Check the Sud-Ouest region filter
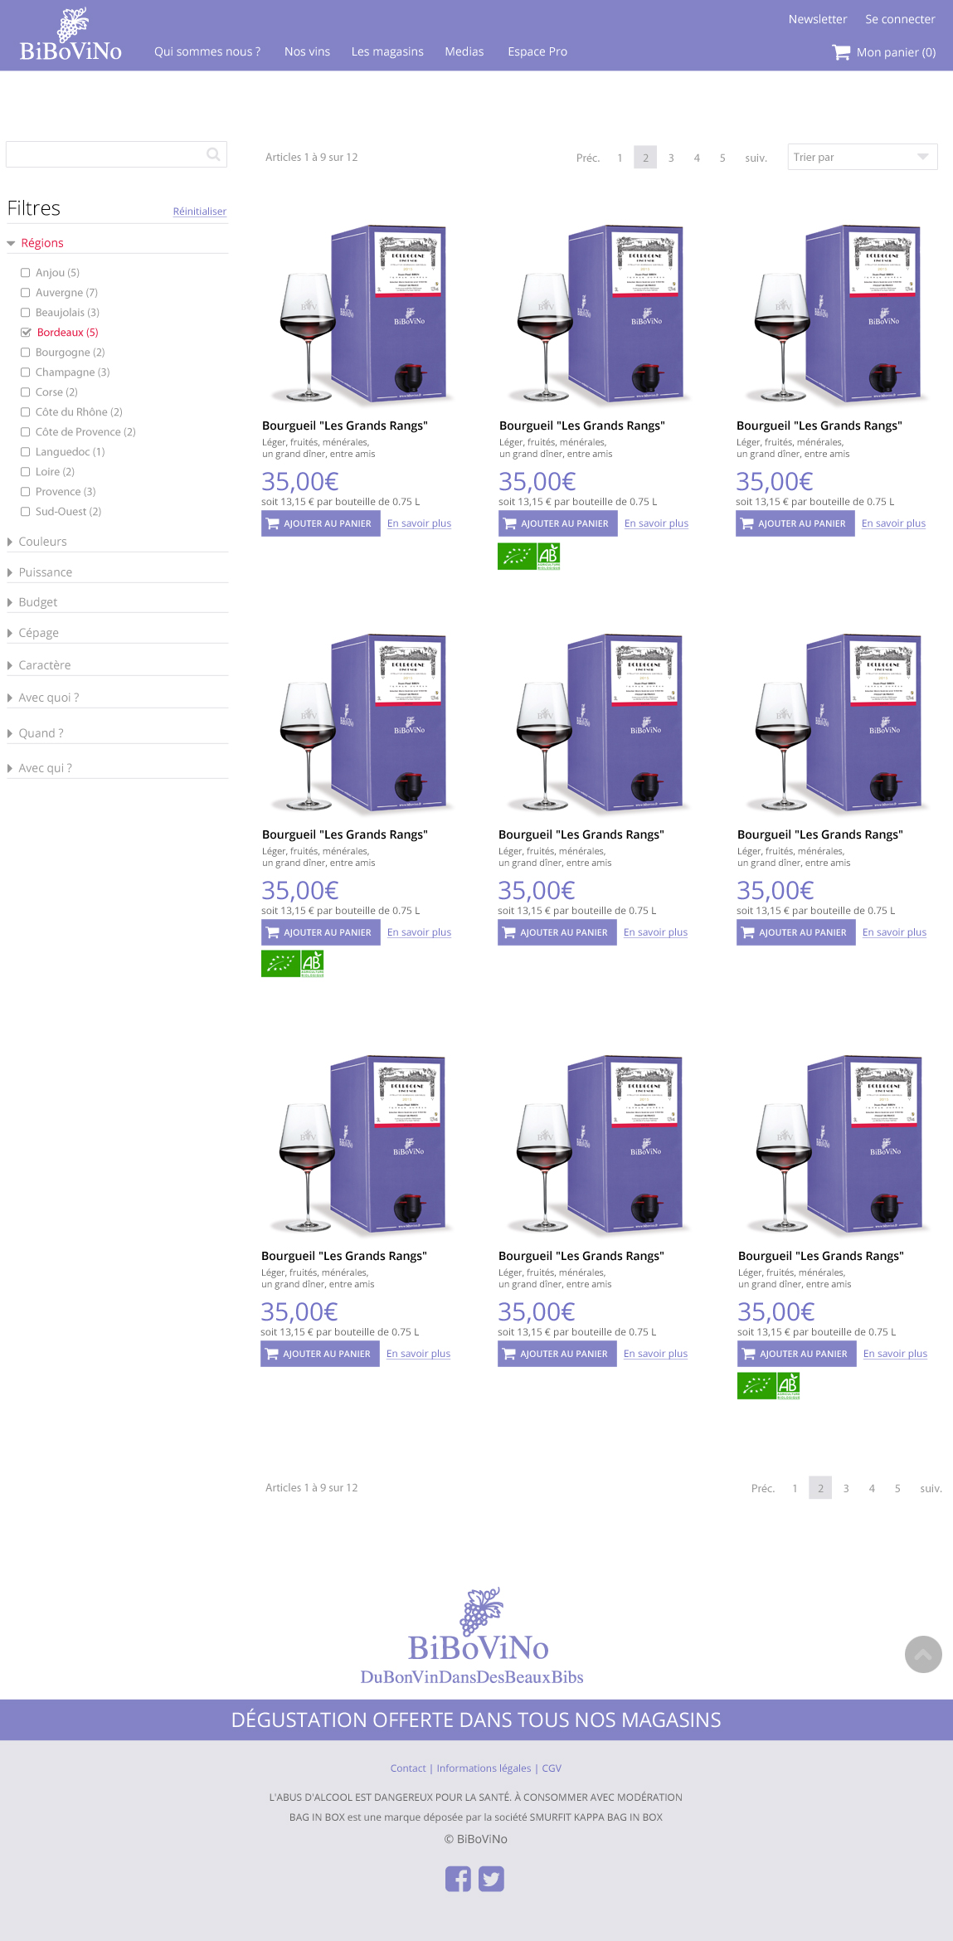953x1941 pixels. pos(26,512)
